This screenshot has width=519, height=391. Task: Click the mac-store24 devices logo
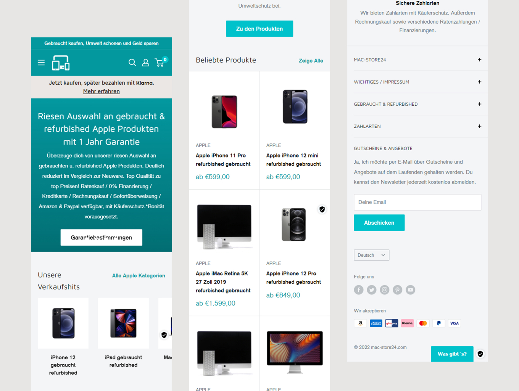point(61,63)
